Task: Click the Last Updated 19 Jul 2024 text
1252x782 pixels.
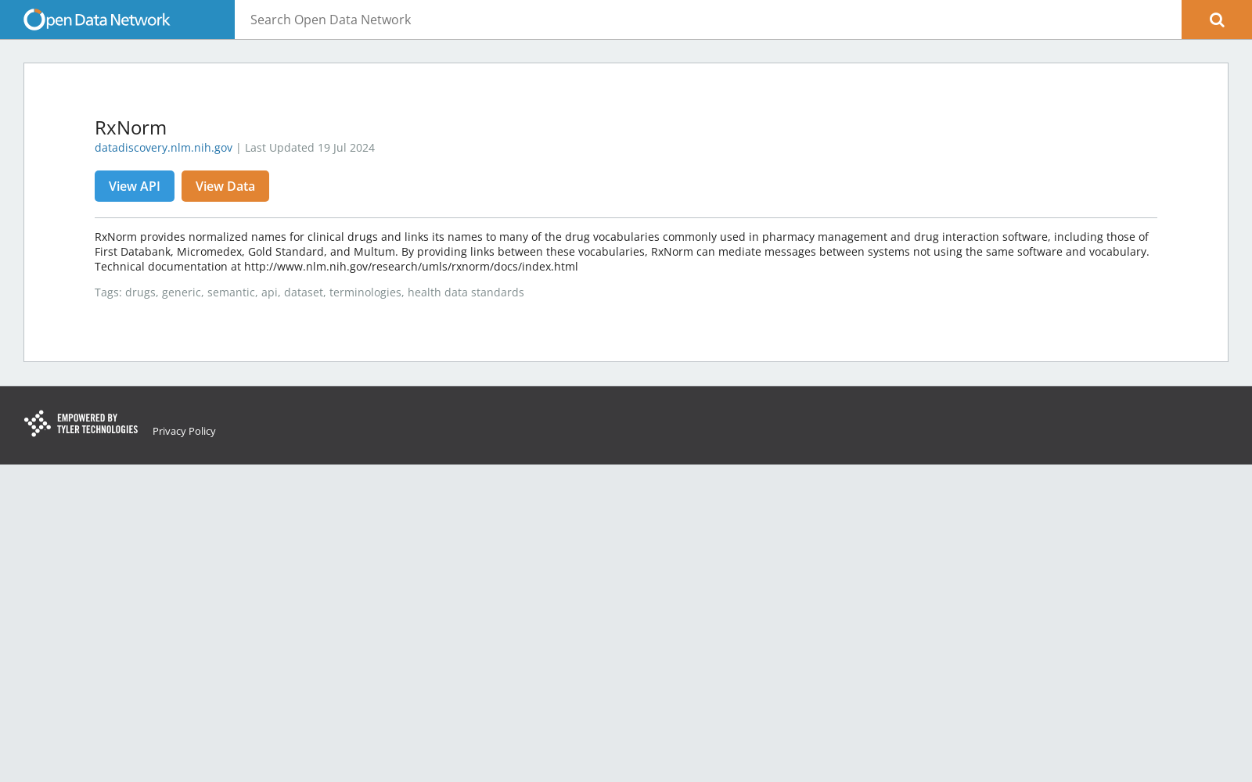Action: coord(310,148)
